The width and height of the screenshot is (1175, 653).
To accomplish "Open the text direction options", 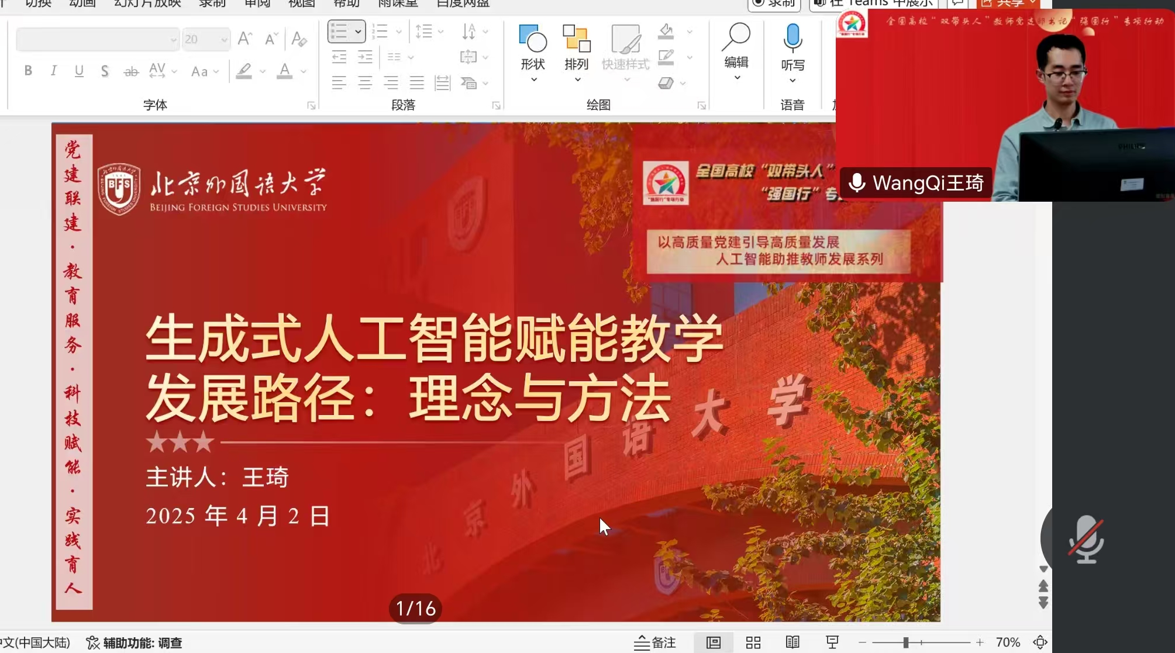I will (474, 31).
